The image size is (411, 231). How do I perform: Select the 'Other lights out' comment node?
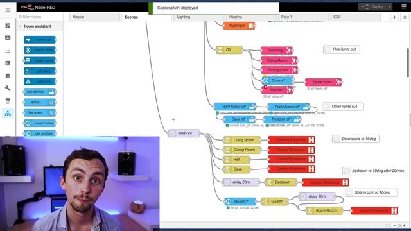[x=342, y=107]
